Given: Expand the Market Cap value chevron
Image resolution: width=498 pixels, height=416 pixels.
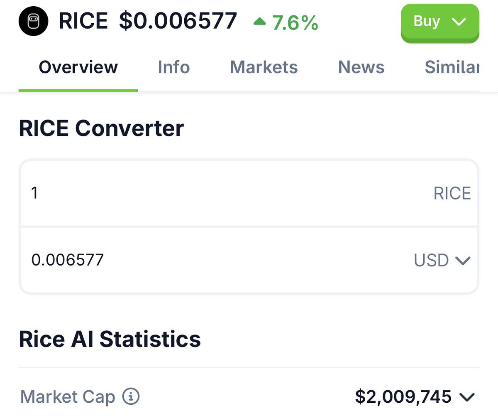Looking at the screenshot, I should [466, 397].
